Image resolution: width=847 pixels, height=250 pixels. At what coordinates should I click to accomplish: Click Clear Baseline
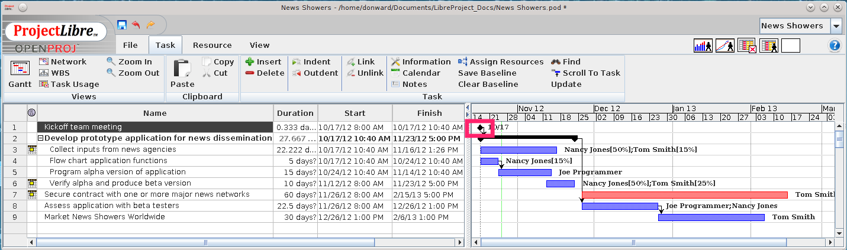[488, 84]
